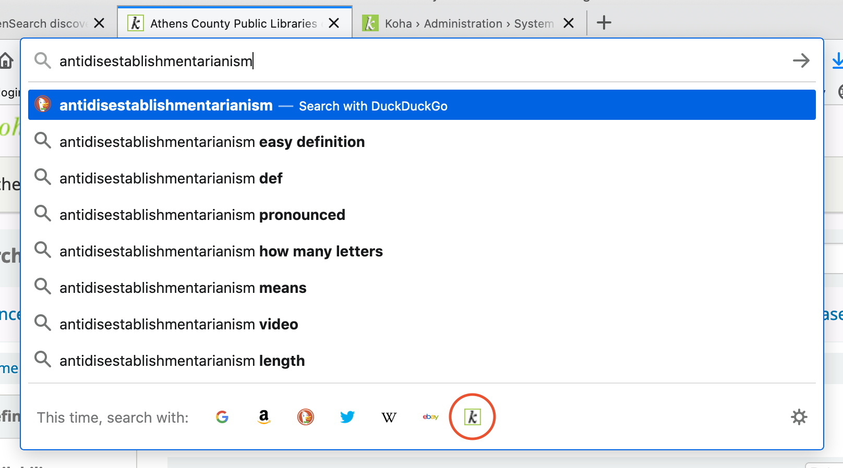
Task: Open a new tab with plus button
Action: point(604,23)
